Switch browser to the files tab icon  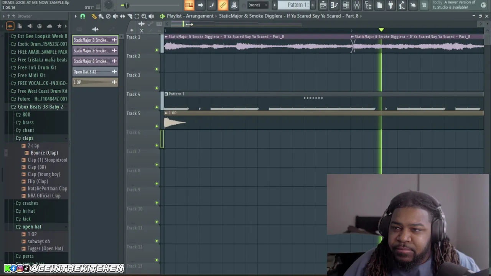20,26
